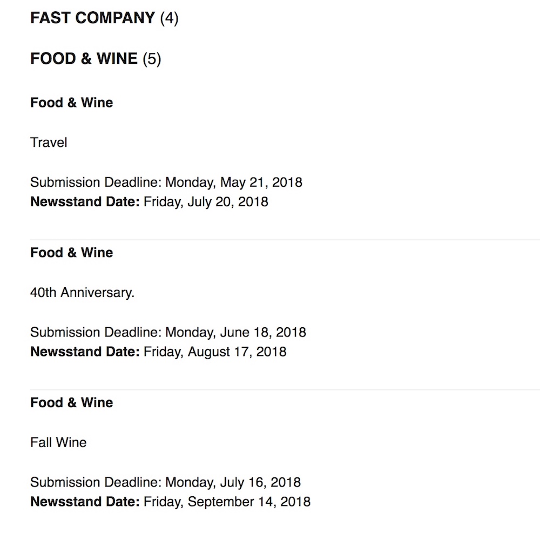Click the bold Newsstand Date label in the Travel entry
The height and width of the screenshot is (533, 540).
pos(85,202)
